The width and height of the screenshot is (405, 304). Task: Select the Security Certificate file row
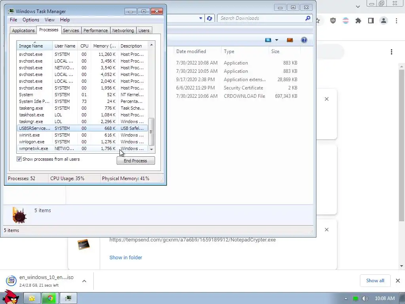point(237,88)
